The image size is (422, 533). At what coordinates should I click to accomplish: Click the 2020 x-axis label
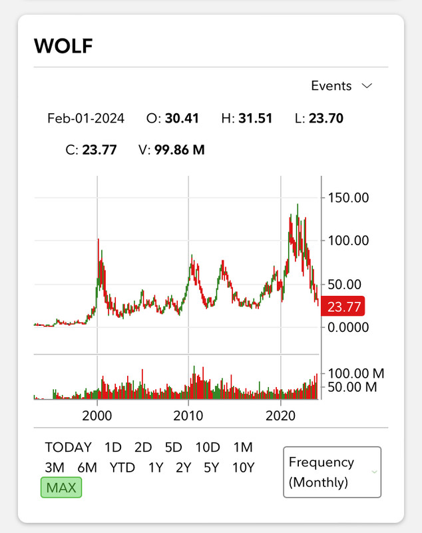[280, 416]
